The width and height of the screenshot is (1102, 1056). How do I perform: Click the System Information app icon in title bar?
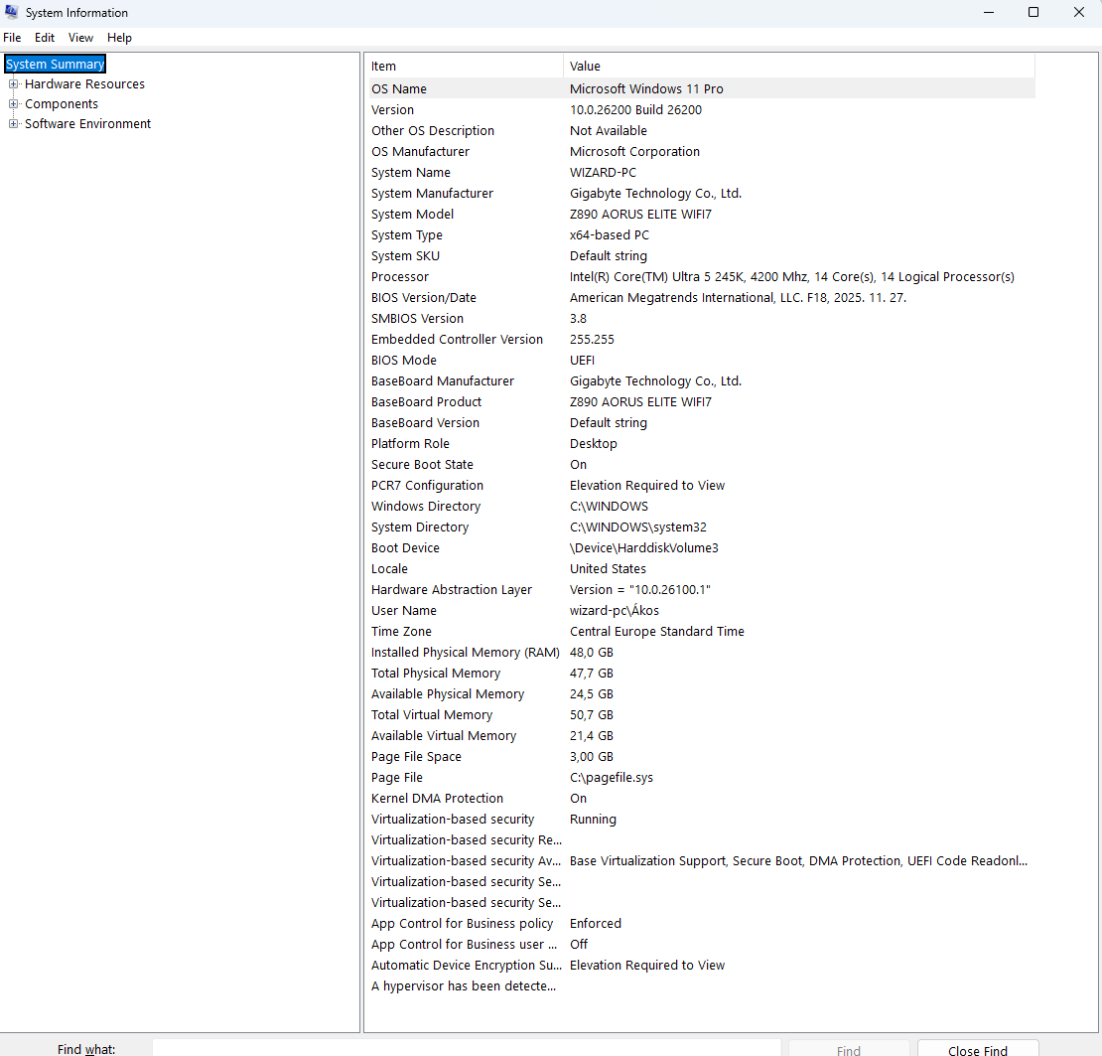click(11, 12)
